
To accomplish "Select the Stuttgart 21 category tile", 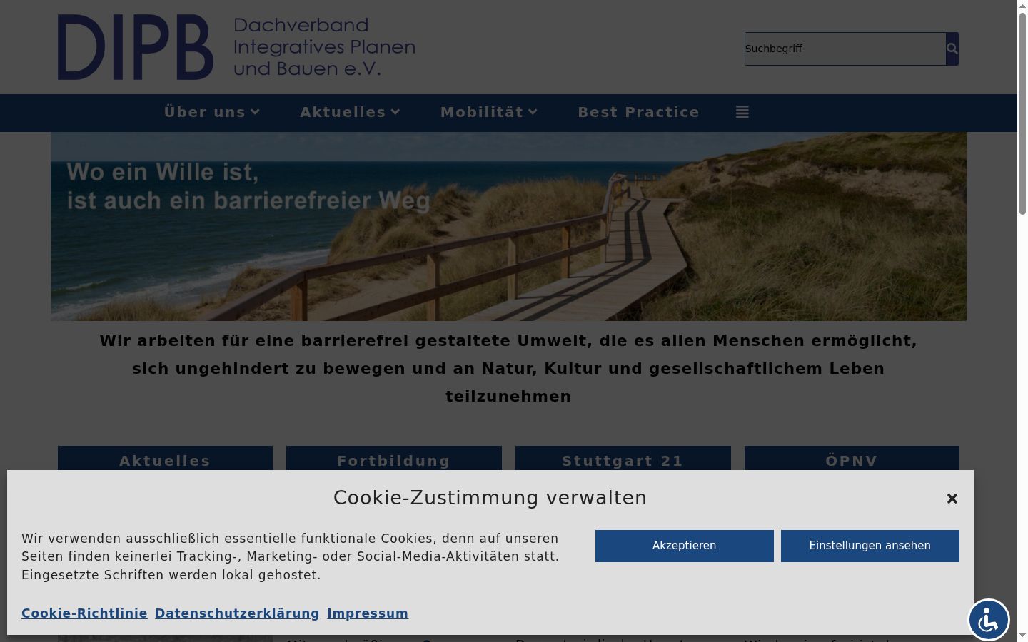I will coord(623,459).
